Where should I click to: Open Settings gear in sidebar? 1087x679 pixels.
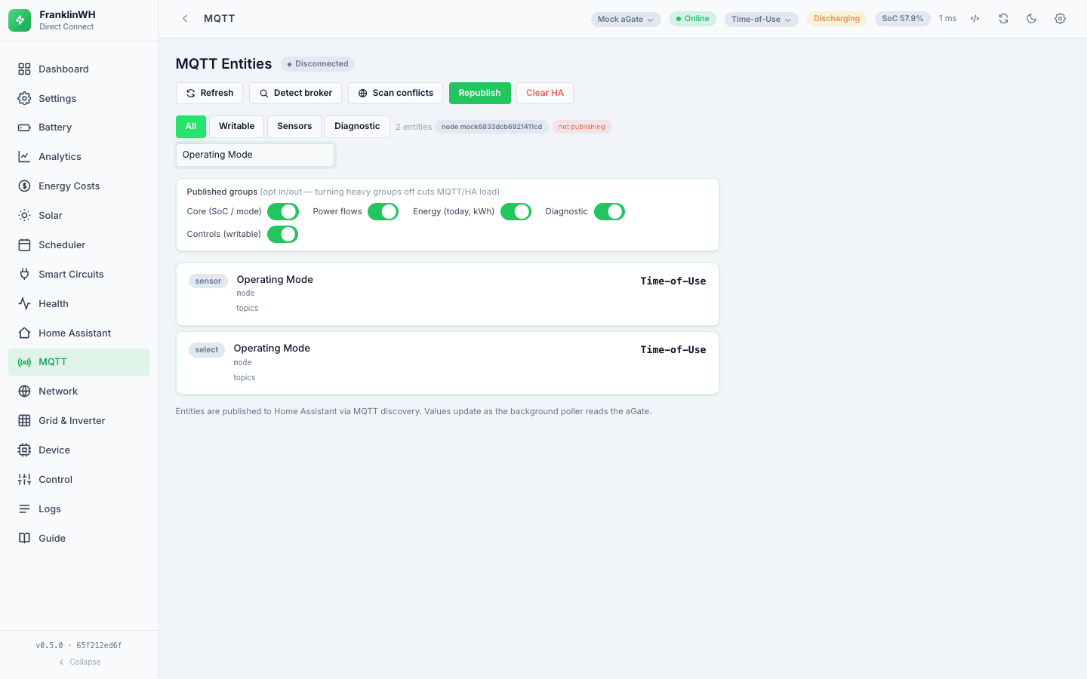coord(24,98)
